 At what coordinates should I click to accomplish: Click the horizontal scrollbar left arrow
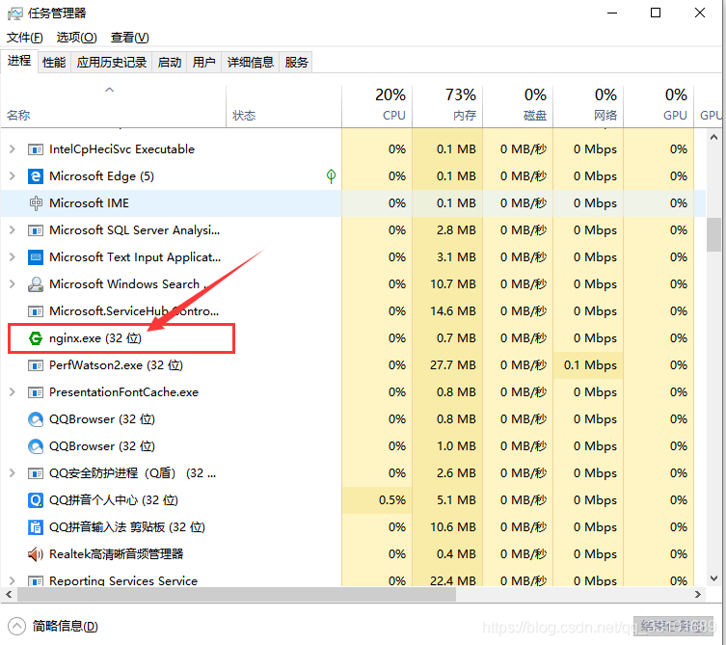[x=9, y=595]
